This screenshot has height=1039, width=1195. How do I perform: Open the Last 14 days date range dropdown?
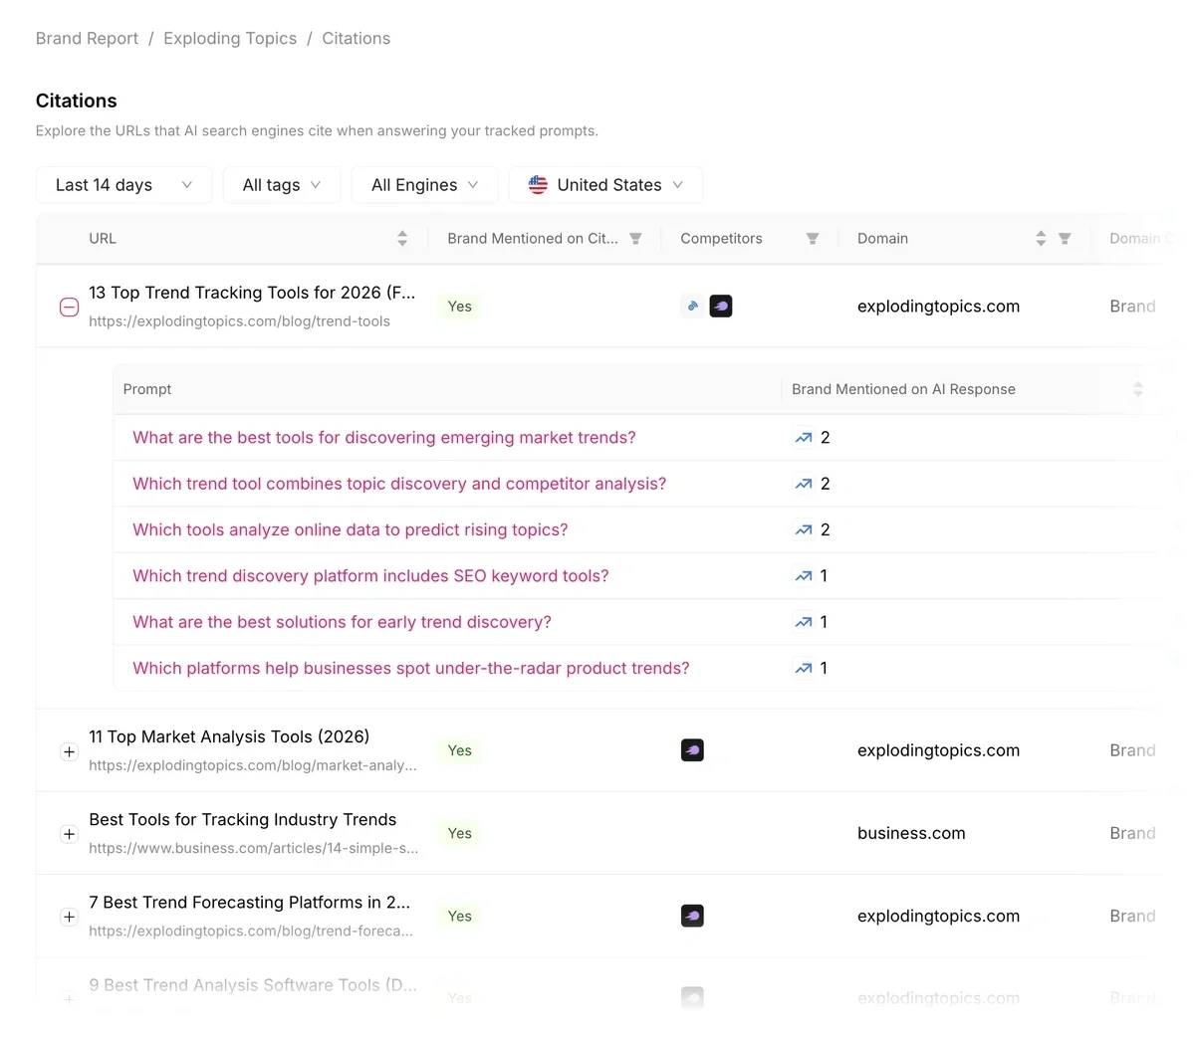123,185
